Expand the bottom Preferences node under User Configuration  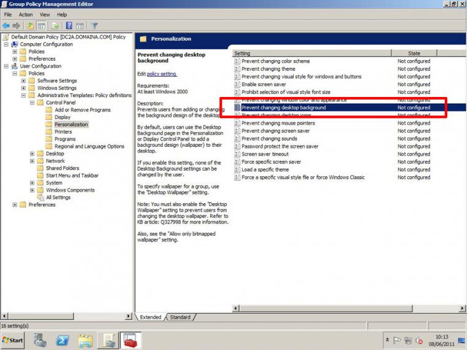[15, 204]
